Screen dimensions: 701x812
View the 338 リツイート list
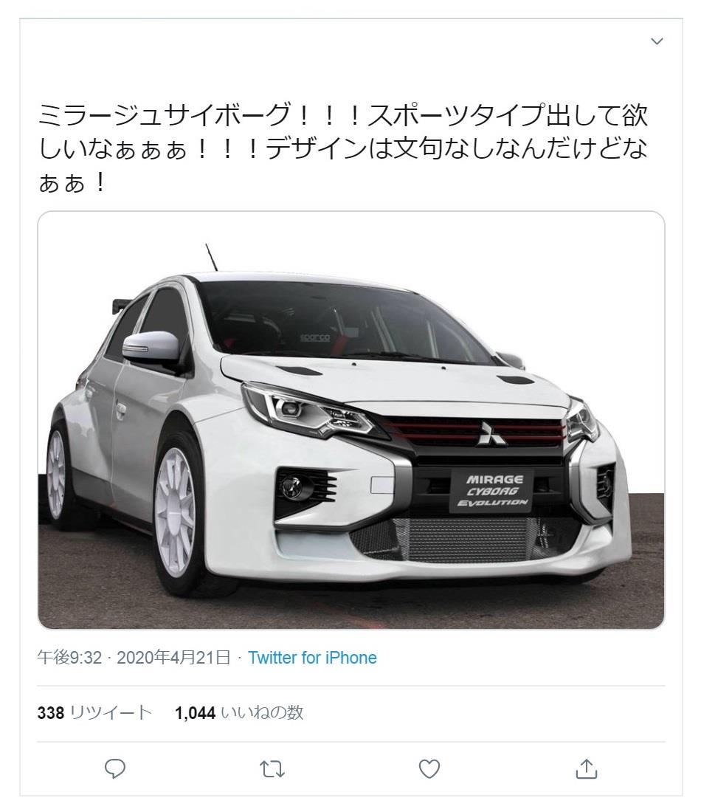pyautogui.click(x=94, y=712)
